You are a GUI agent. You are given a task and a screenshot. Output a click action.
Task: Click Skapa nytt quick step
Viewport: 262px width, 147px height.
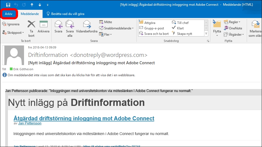182,34
